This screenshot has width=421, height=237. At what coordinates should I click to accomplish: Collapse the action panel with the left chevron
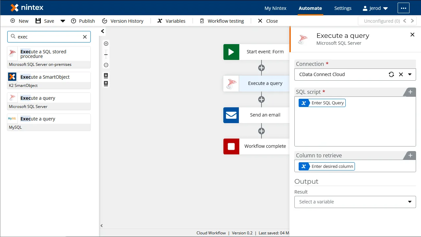pyautogui.click(x=102, y=31)
